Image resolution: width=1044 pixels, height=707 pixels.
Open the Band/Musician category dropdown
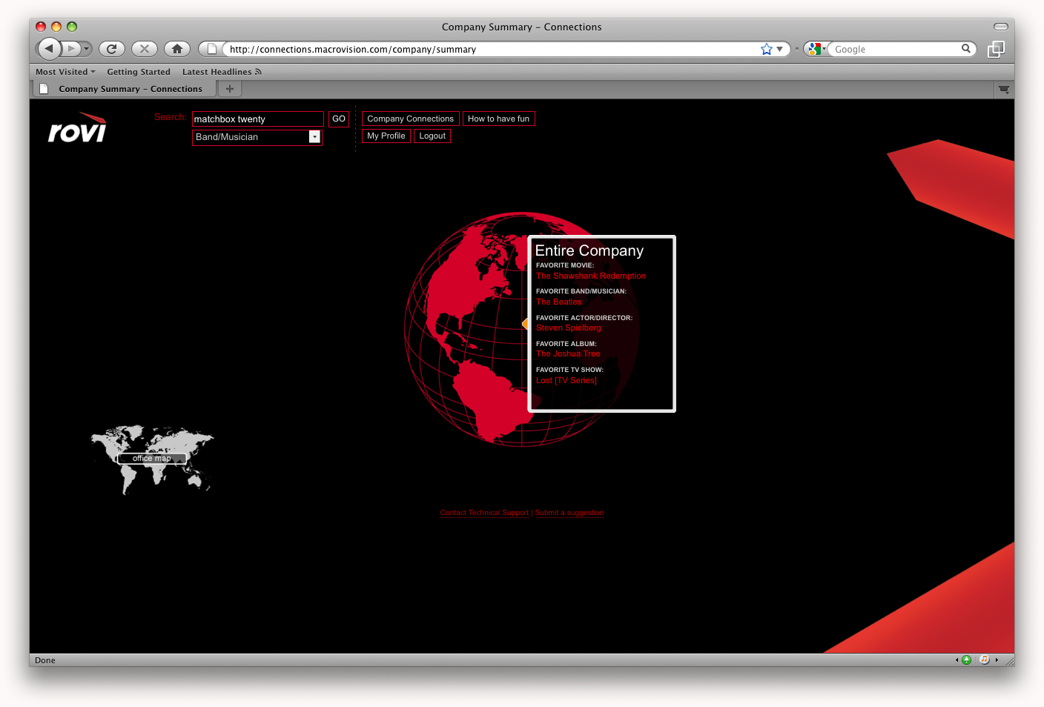pos(257,137)
